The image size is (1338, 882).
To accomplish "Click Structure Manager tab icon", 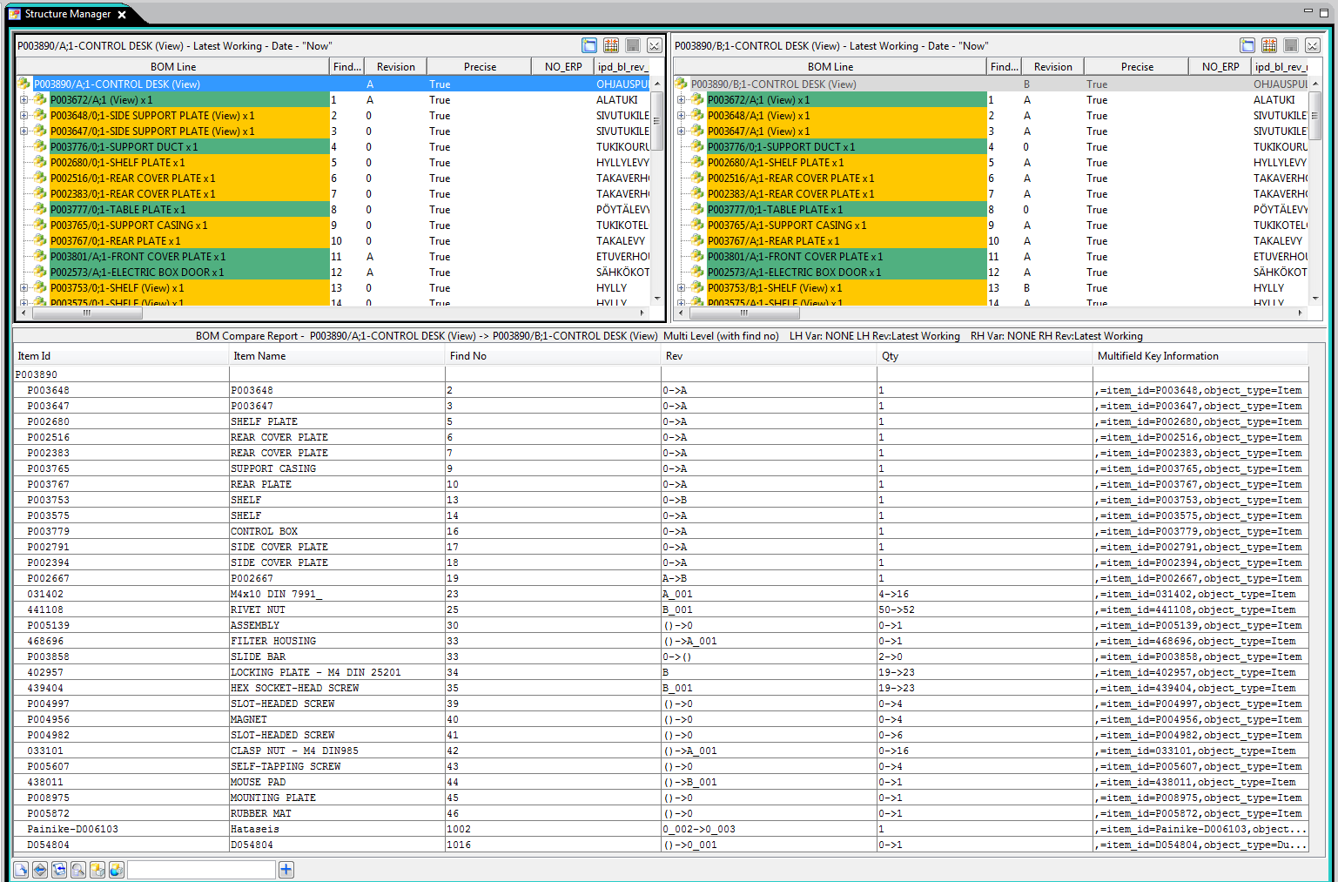I will tap(14, 14).
